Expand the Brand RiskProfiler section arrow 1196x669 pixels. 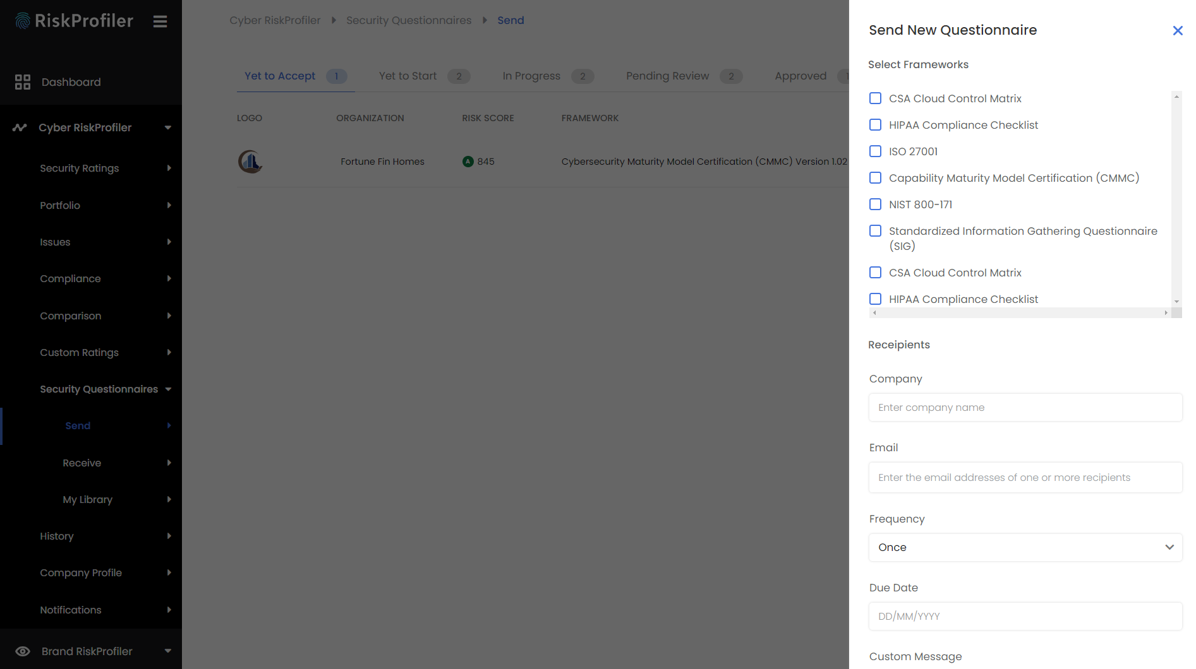pos(168,651)
